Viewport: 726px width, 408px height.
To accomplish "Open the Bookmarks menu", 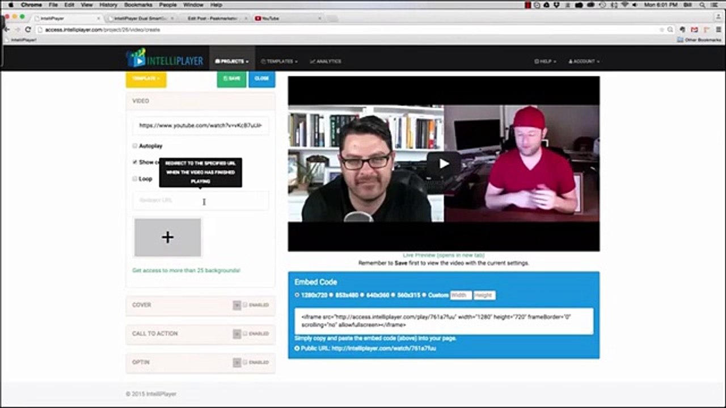I will click(138, 5).
